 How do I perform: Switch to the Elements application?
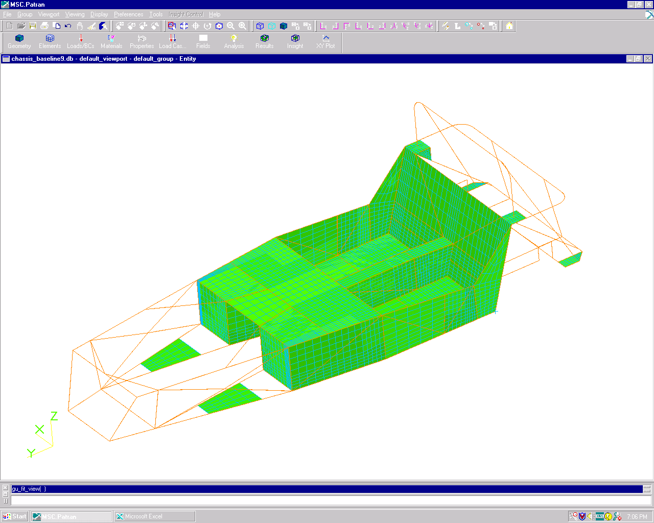click(50, 41)
